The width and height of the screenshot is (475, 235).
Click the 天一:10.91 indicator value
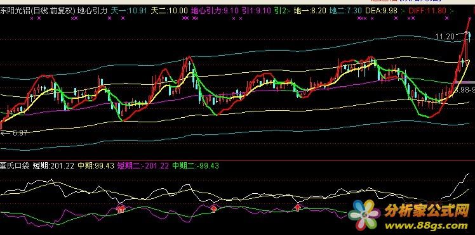pos(129,11)
